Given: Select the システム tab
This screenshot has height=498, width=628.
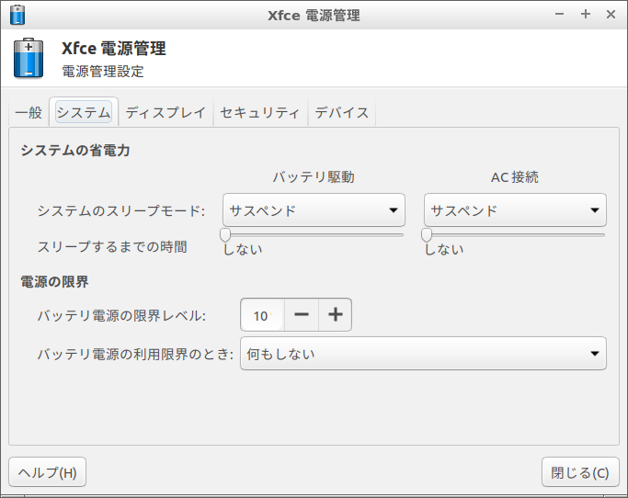Looking at the screenshot, I should 84,112.
